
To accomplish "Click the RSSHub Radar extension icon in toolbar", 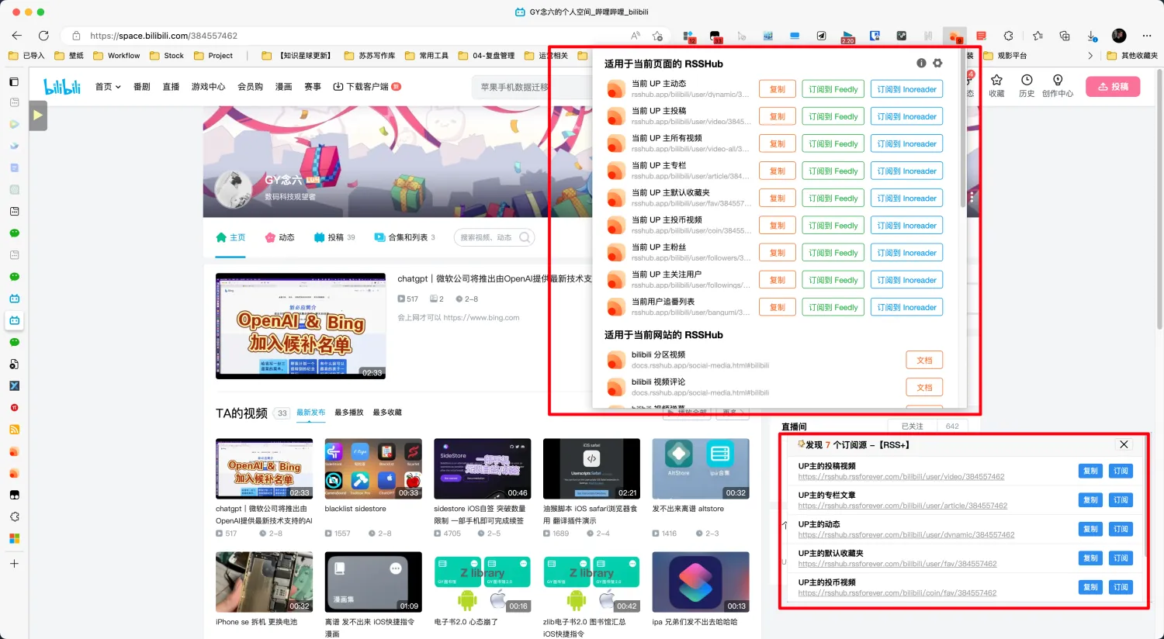I will click(954, 36).
